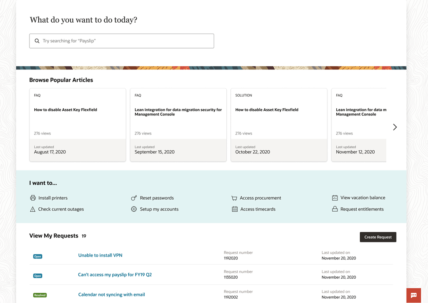Open the Unable to install VPN request
Image resolution: width=428 pixels, height=303 pixels.
100,255
